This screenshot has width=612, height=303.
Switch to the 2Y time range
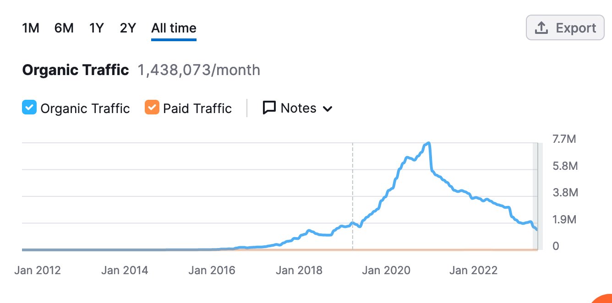[x=128, y=28]
